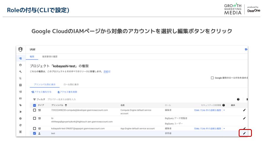Click the small shield sidebar icon
This screenshot has width=264, height=148.
tap(20, 125)
